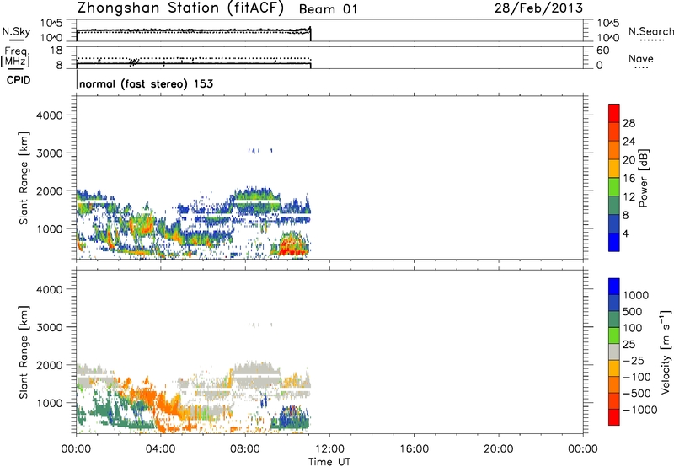Screen dimensions: 674x467
Task: Pick the red top segment of the power colorbar
Action: coord(614,113)
